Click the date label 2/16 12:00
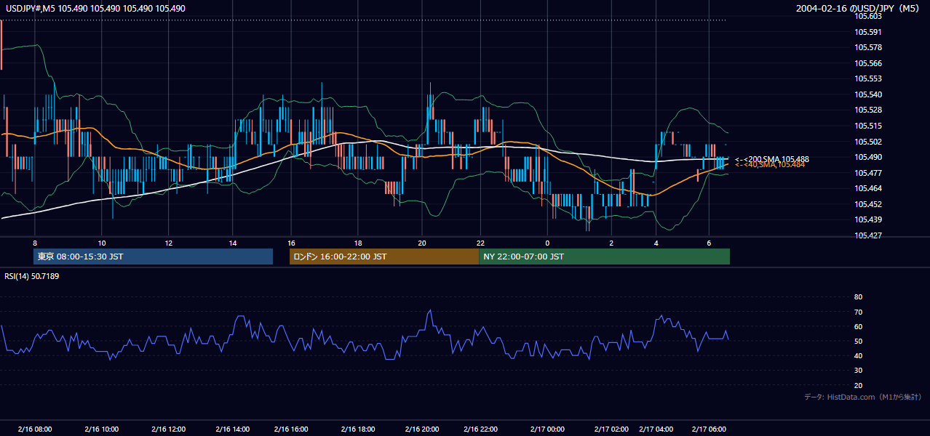The image size is (930, 436). coord(168,429)
